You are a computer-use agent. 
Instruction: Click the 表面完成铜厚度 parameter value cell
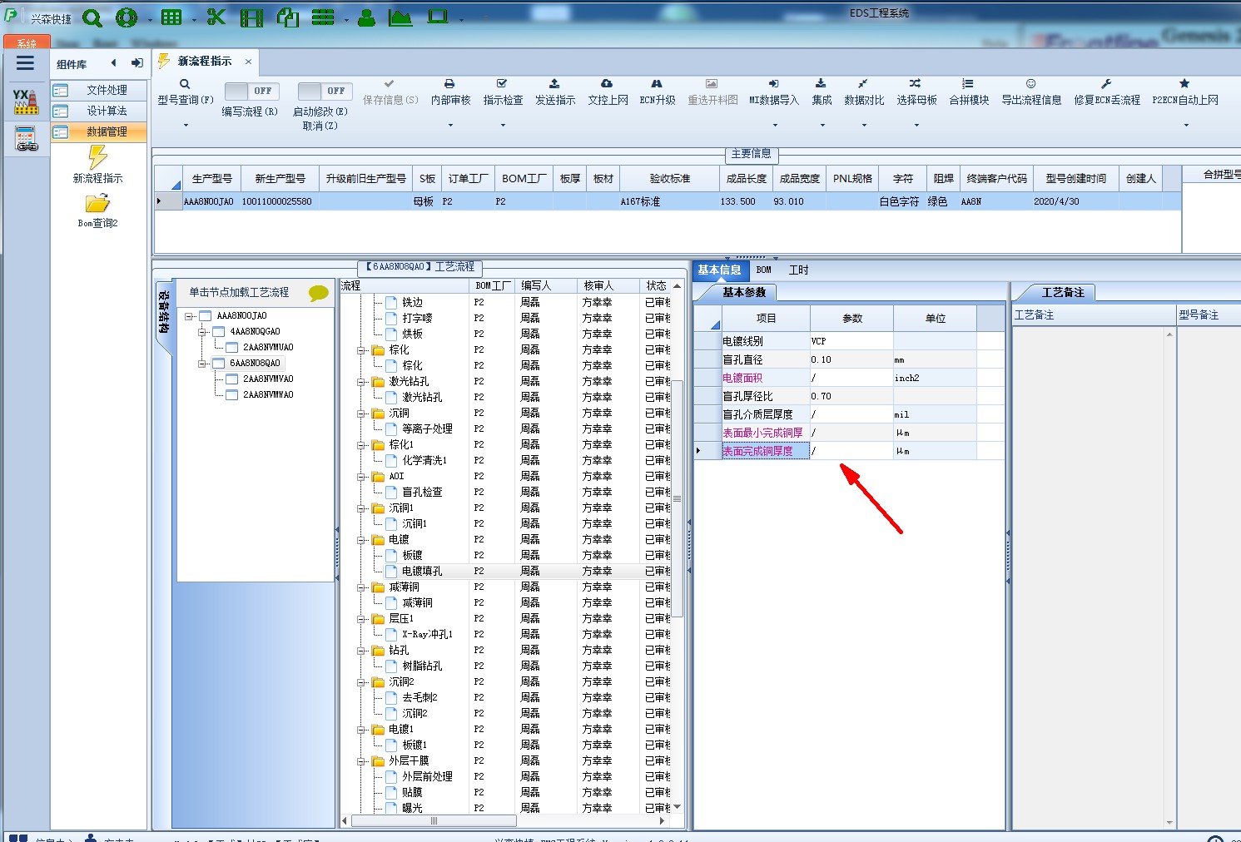tap(851, 451)
